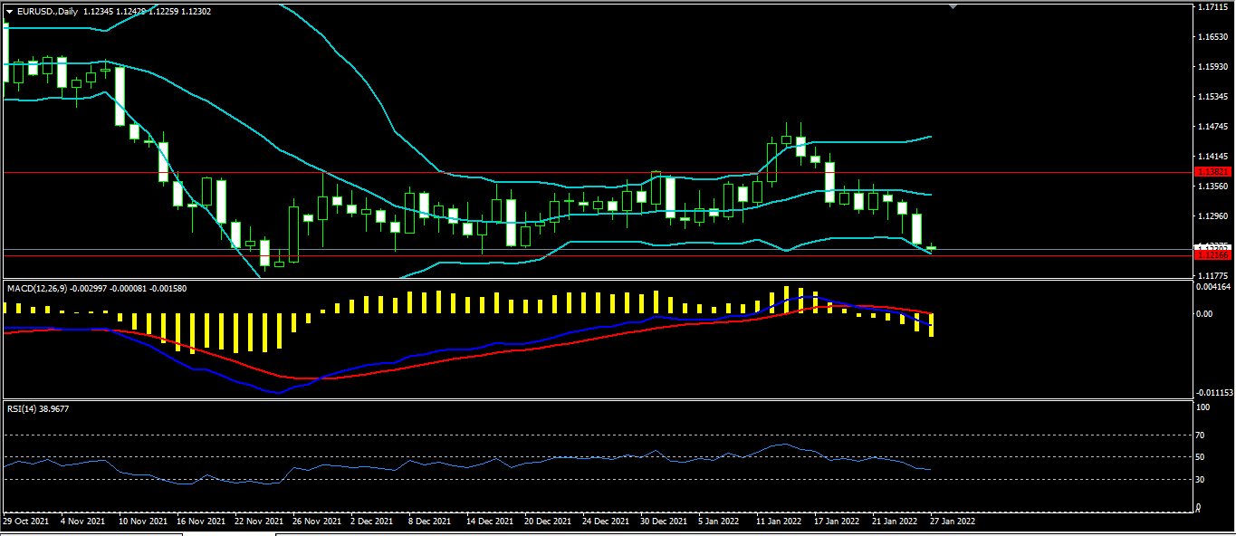Select the red 1.12166 price label
The height and width of the screenshot is (536, 1236).
coord(1212,256)
